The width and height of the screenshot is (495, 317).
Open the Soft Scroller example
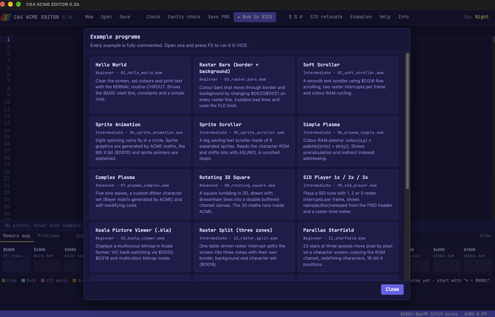click(x=348, y=85)
